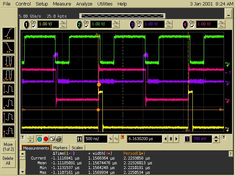Click the horizontal scale H icon
Viewport: 235px width, 176px height.
[x=79, y=139]
